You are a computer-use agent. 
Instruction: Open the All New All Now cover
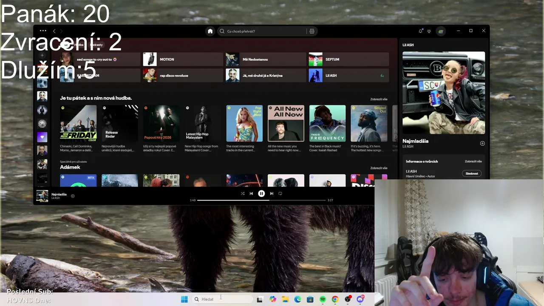[x=286, y=123]
